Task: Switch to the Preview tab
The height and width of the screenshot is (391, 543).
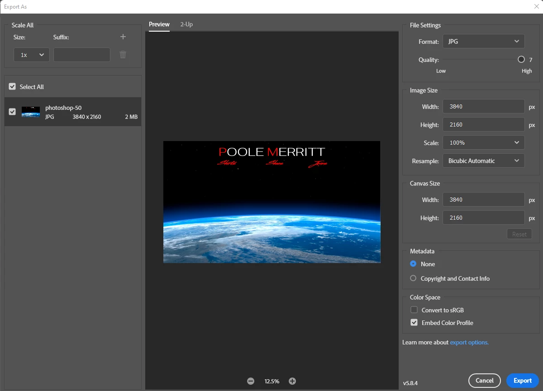Action: click(159, 24)
